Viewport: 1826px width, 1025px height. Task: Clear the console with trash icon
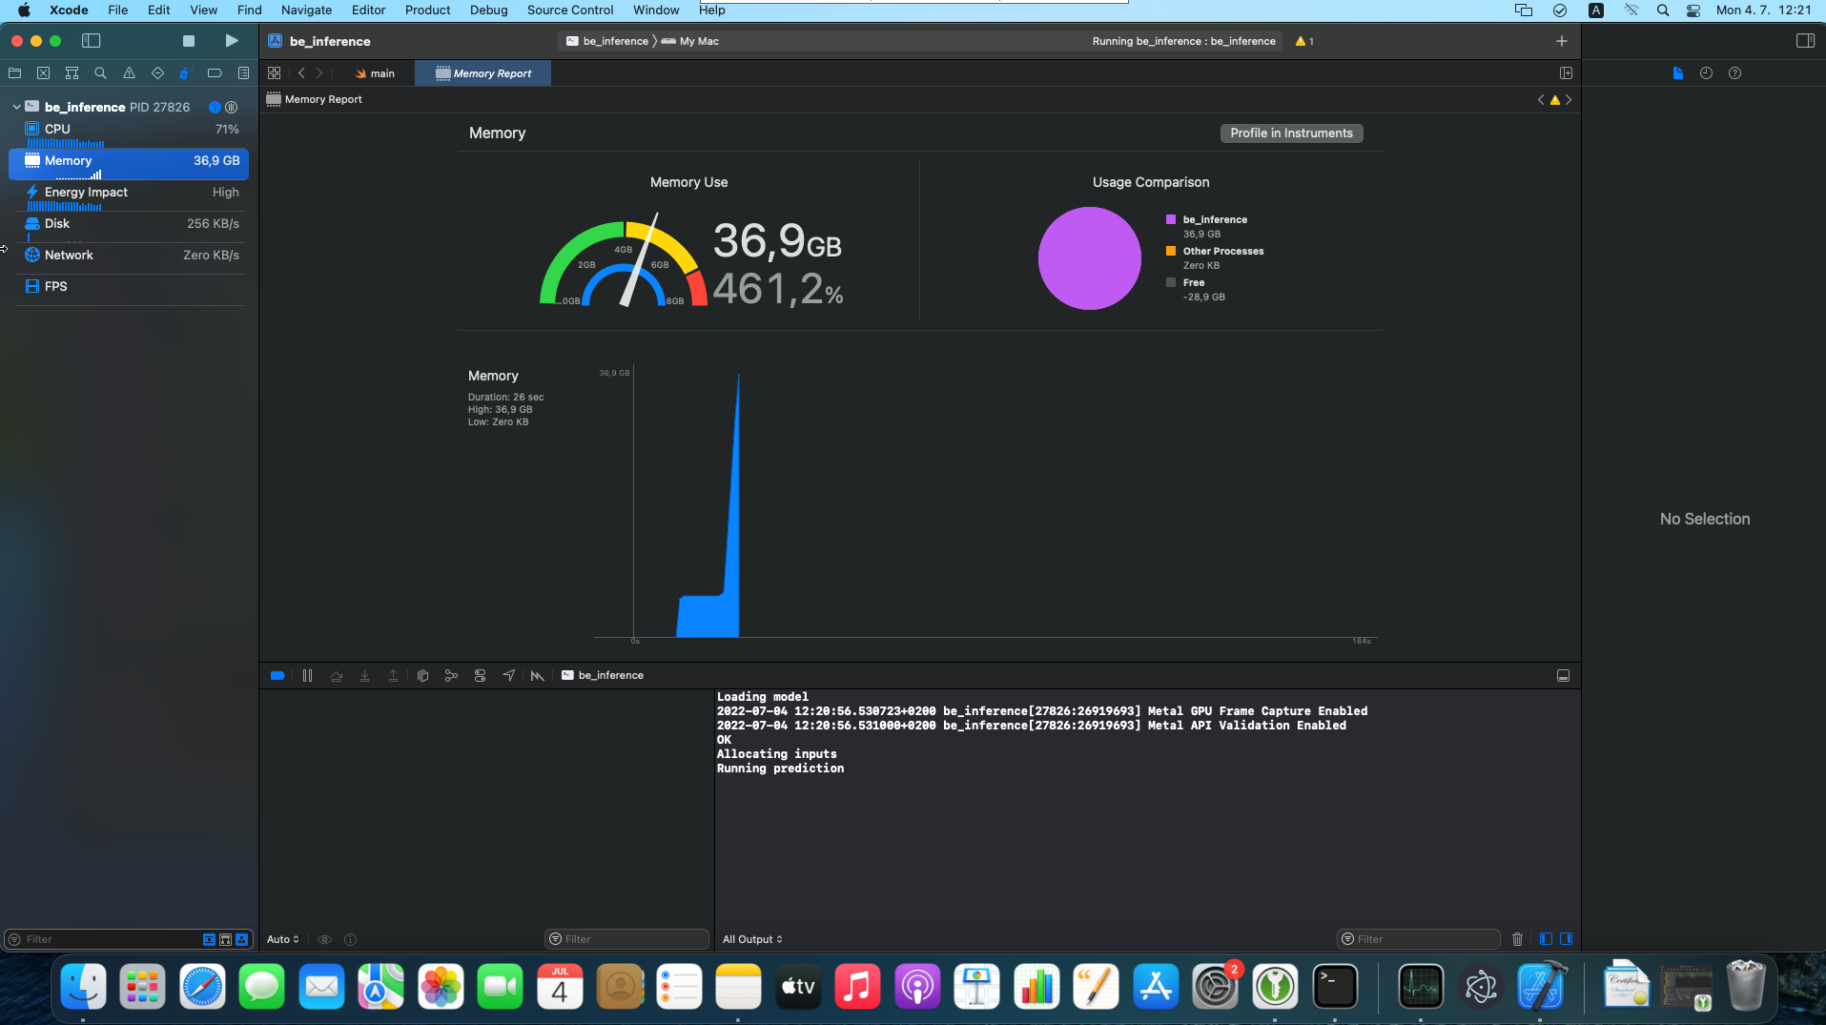[x=1517, y=939]
